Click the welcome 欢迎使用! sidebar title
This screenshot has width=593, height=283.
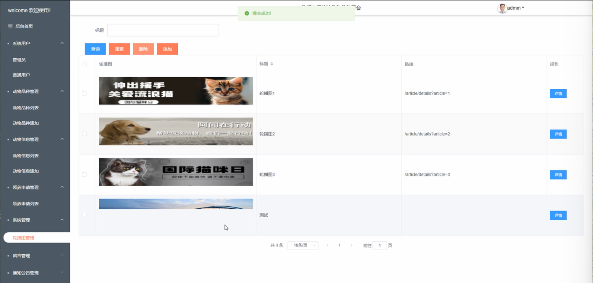coord(29,10)
